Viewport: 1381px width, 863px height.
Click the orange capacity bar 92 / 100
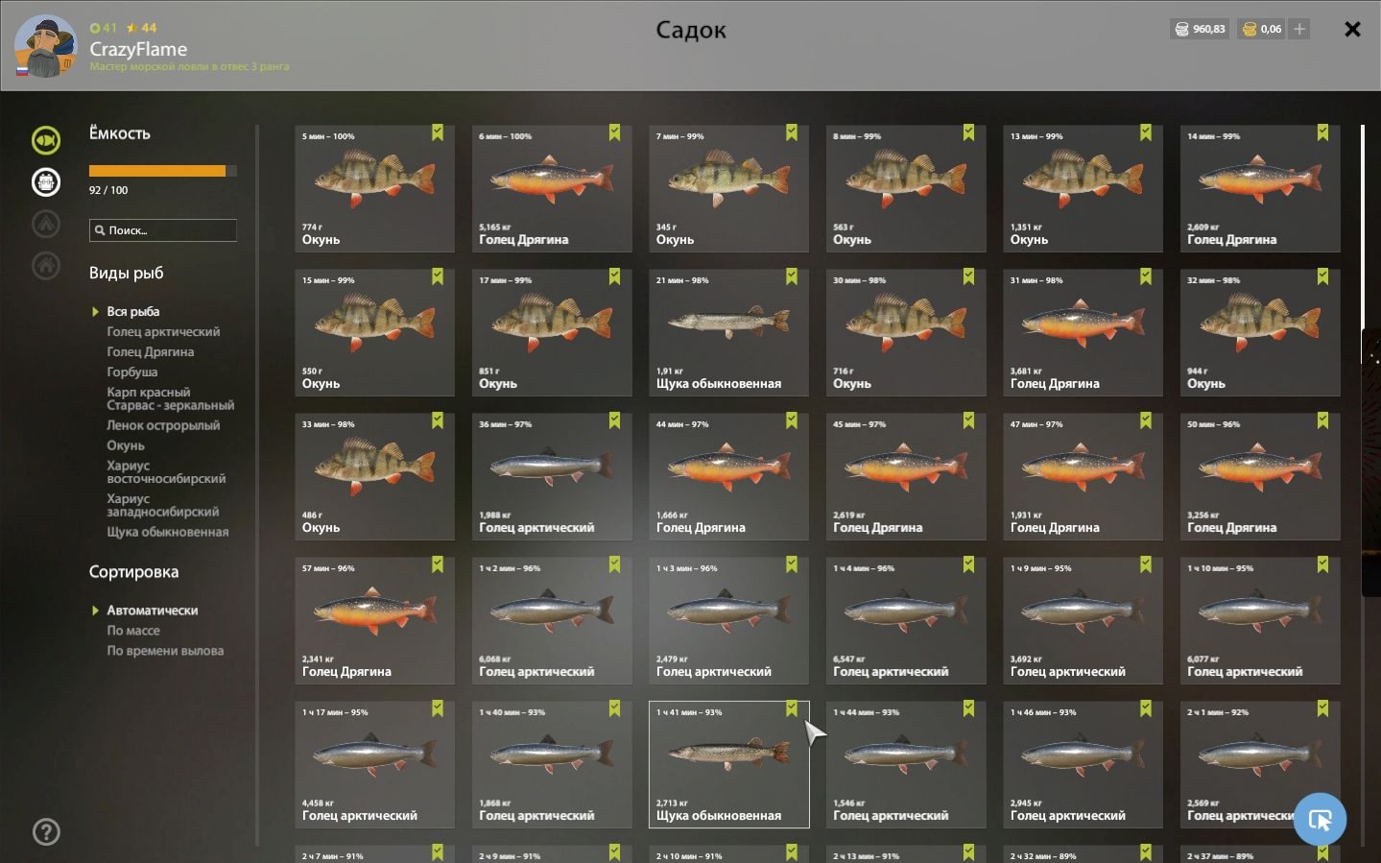tap(162, 171)
